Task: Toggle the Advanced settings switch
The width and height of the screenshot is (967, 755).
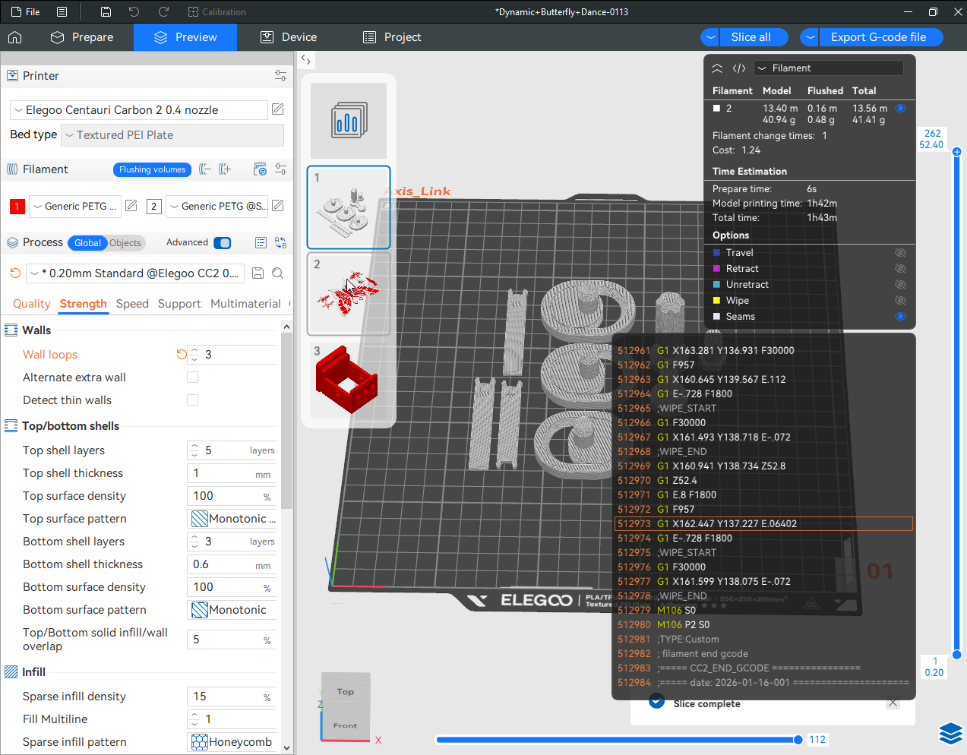Action: 223,243
